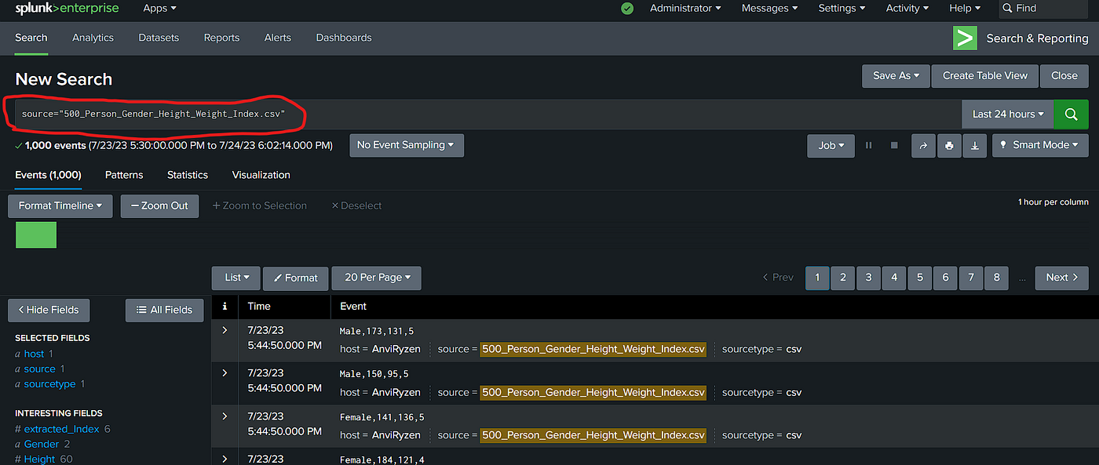Screen dimensions: 1099x465
Task: Click the Search & Reporting app icon
Action: point(965,38)
